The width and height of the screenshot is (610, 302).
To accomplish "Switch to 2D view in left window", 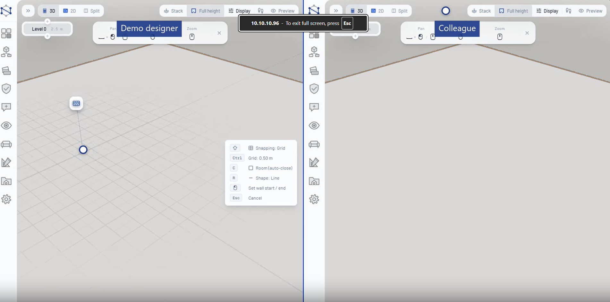I will point(70,11).
